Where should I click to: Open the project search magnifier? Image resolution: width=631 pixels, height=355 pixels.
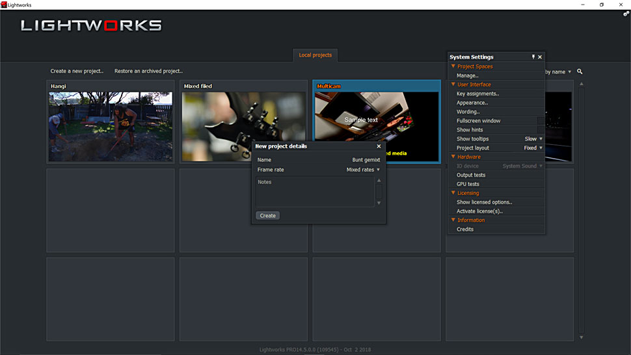coord(580,72)
